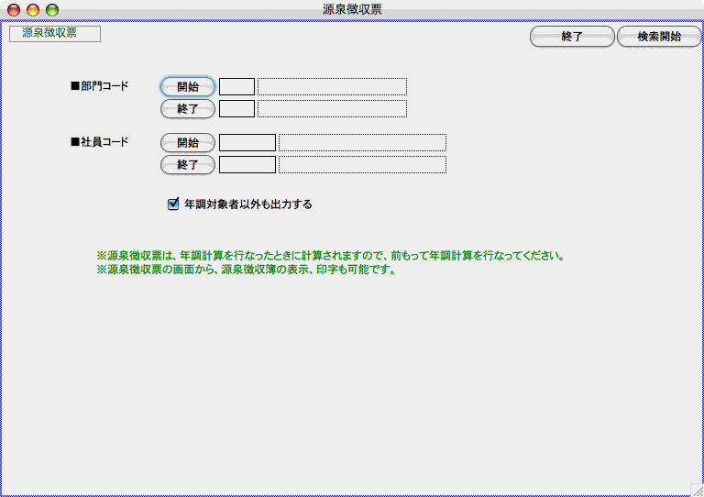Screen dimensions: 704x497
Task: Focus the 部門コード end code field
Action: point(236,109)
